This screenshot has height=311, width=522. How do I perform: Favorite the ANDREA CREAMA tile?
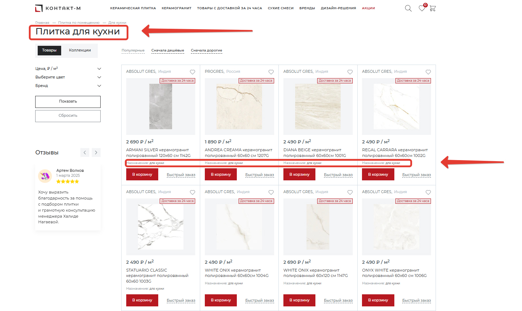[271, 72]
